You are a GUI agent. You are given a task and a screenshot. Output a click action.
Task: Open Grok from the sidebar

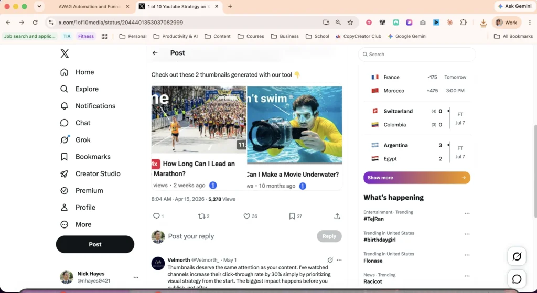75,139
